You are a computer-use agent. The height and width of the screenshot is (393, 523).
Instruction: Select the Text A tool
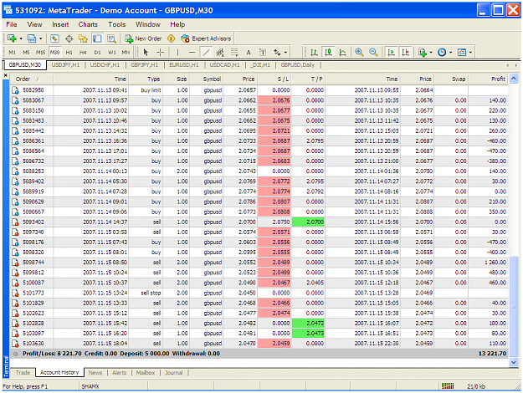[x=249, y=53]
